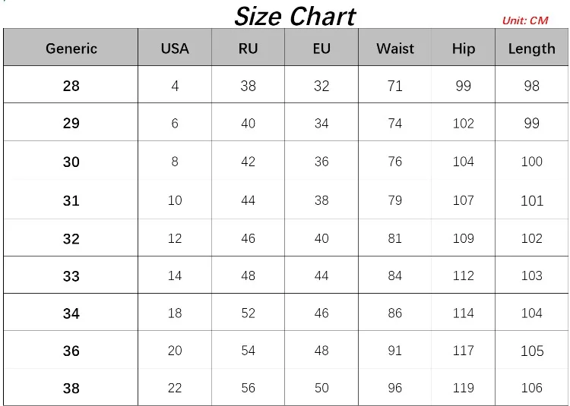Click hip value 112 cell
The image size is (570, 406).
[x=463, y=275]
